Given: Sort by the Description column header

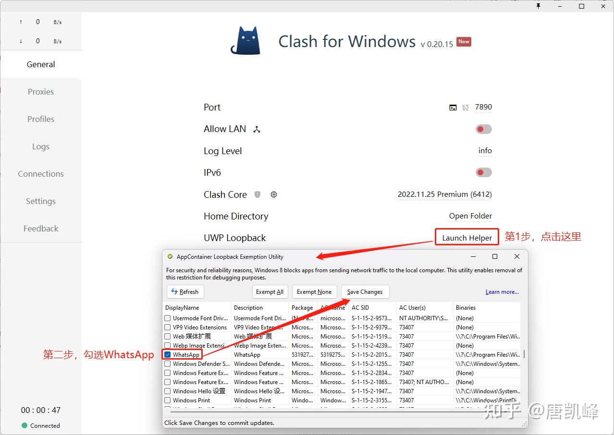Looking at the screenshot, I should (x=260, y=308).
